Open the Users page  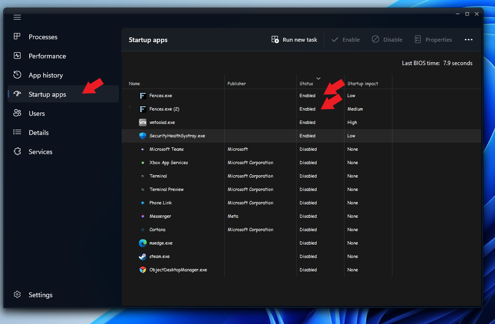click(x=63, y=113)
